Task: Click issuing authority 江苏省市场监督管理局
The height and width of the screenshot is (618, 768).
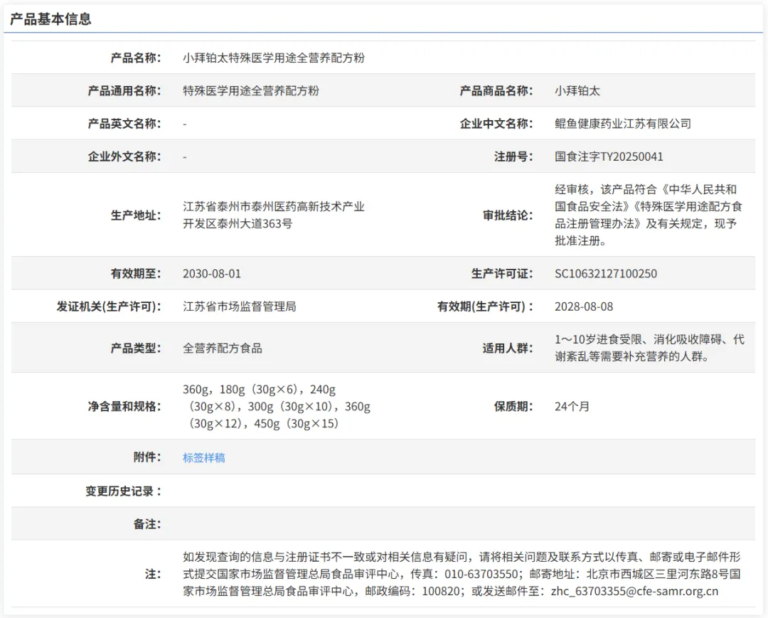Action: point(239,307)
